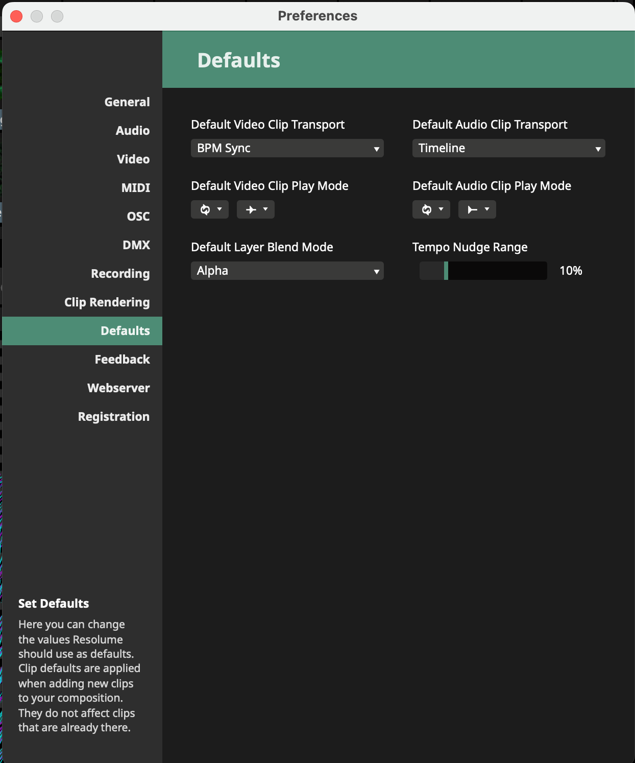The width and height of the screenshot is (635, 763).
Task: Close the Preferences window
Action: (16, 16)
